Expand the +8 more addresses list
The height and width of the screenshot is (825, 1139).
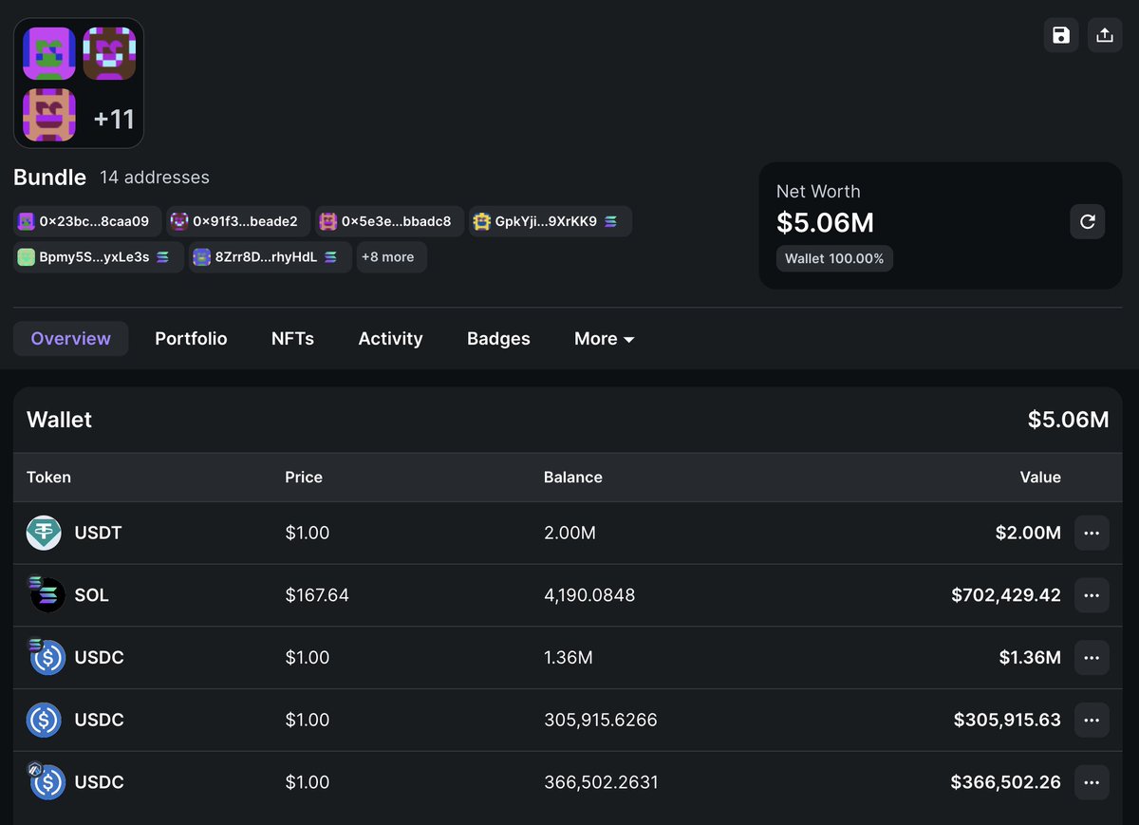391,257
